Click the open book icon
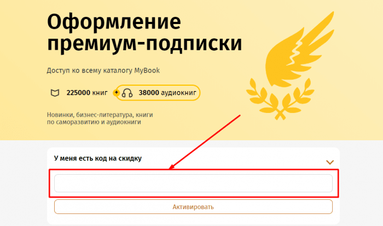This screenshot has width=383, height=226. pyautogui.click(x=54, y=93)
